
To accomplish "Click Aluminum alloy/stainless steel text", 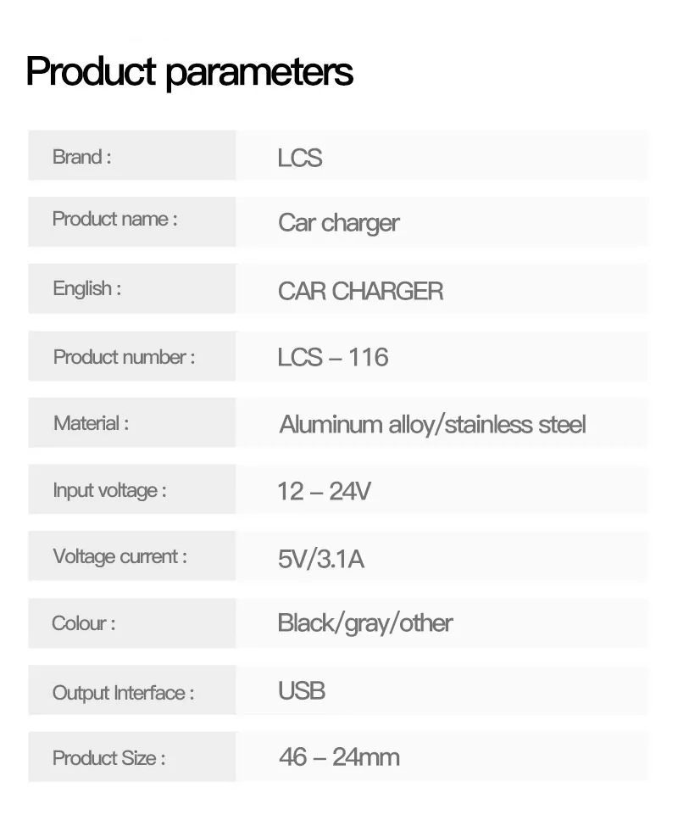I will pos(432,425).
